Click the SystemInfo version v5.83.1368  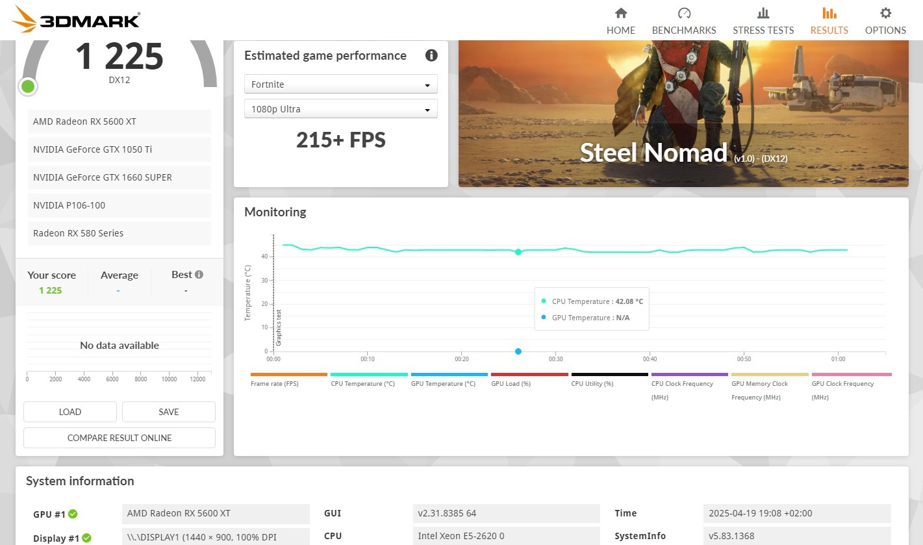pos(797,536)
